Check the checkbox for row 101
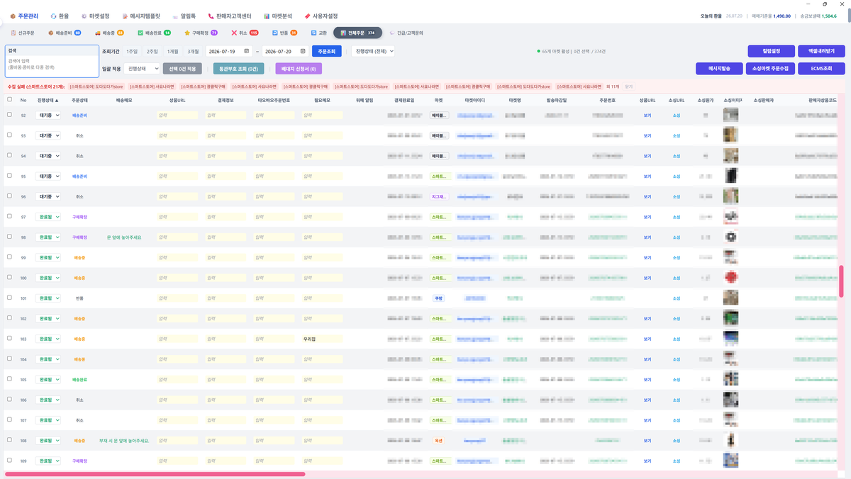This screenshot has width=851, height=479. pos(9,298)
